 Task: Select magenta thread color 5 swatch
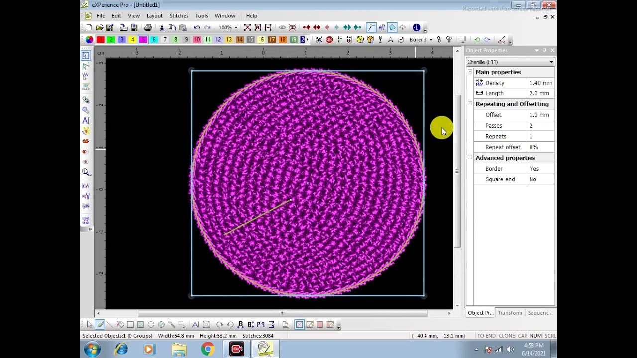pyautogui.click(x=143, y=40)
